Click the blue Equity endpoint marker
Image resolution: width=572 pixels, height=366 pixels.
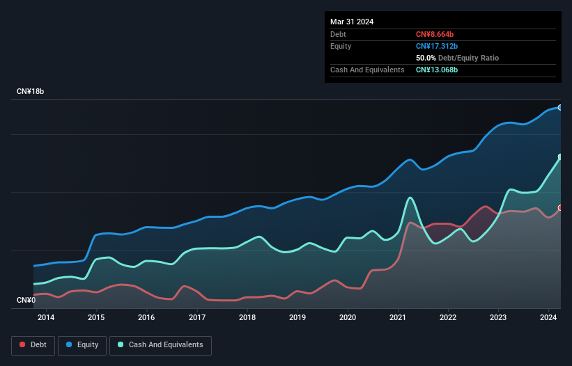point(560,107)
